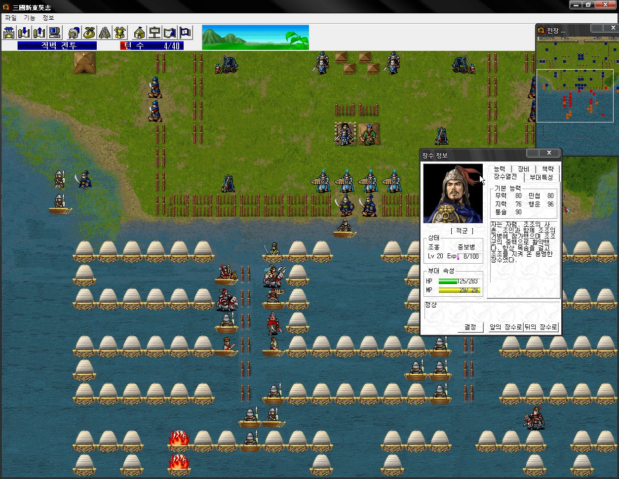Click the green HP bar
This screenshot has width=619, height=479.
point(448,281)
